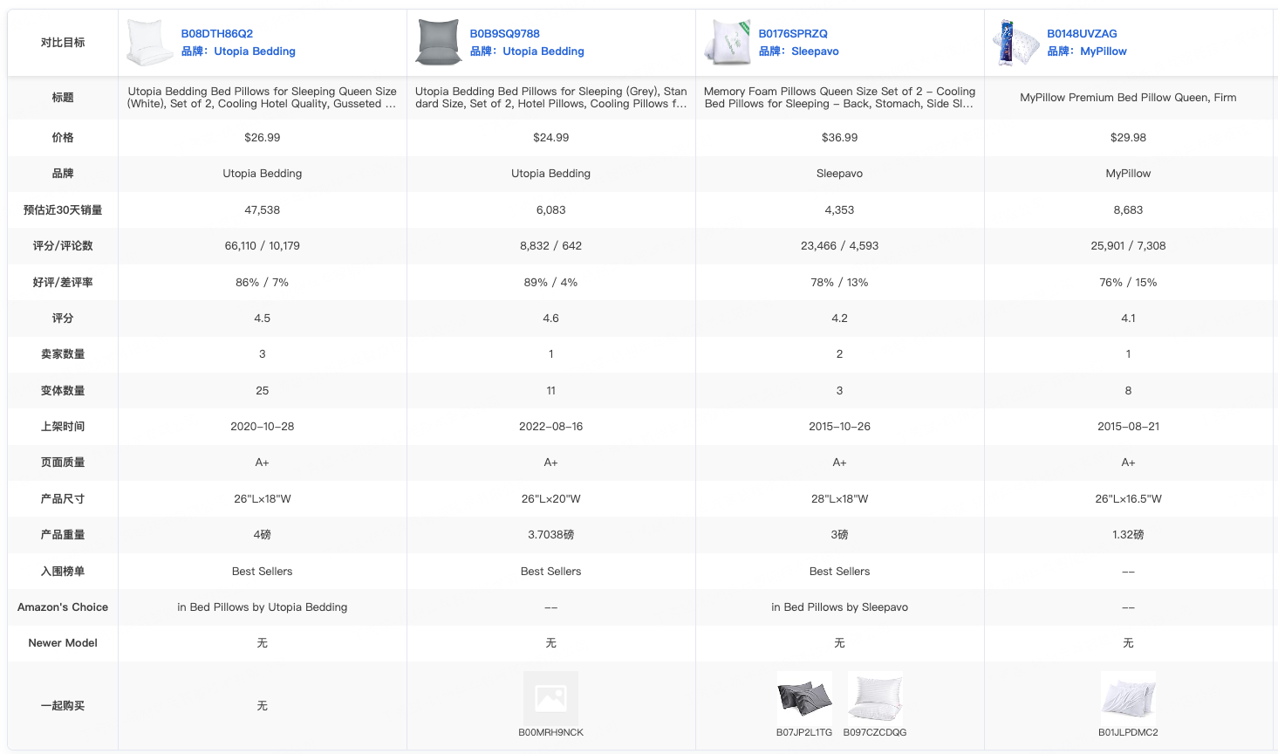Screen dimensions: 1278x754
Task: Select bought-together ASIN text B01JLPDMC2
Action: 1128,732
